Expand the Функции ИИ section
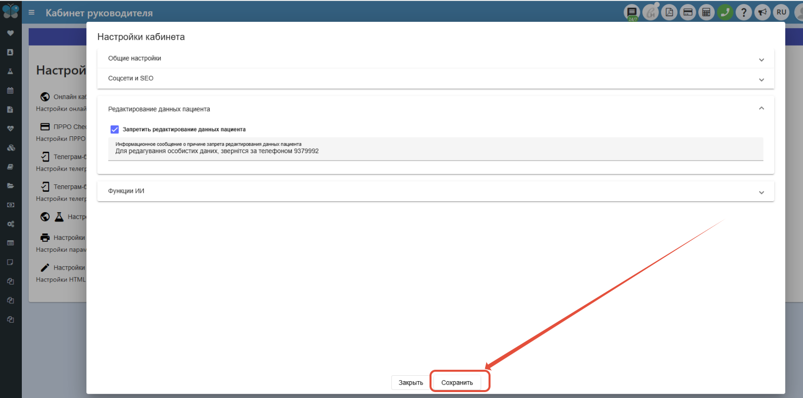803x398 pixels. point(435,191)
